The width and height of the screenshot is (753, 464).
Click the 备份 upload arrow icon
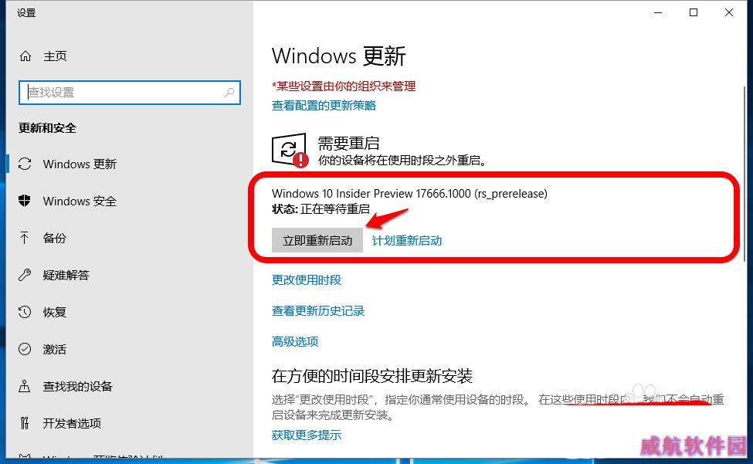point(25,238)
